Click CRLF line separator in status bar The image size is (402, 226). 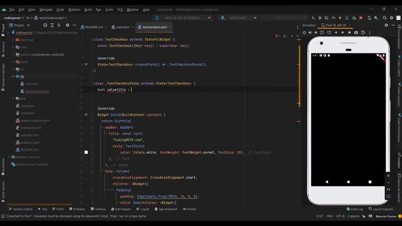pos(329,216)
